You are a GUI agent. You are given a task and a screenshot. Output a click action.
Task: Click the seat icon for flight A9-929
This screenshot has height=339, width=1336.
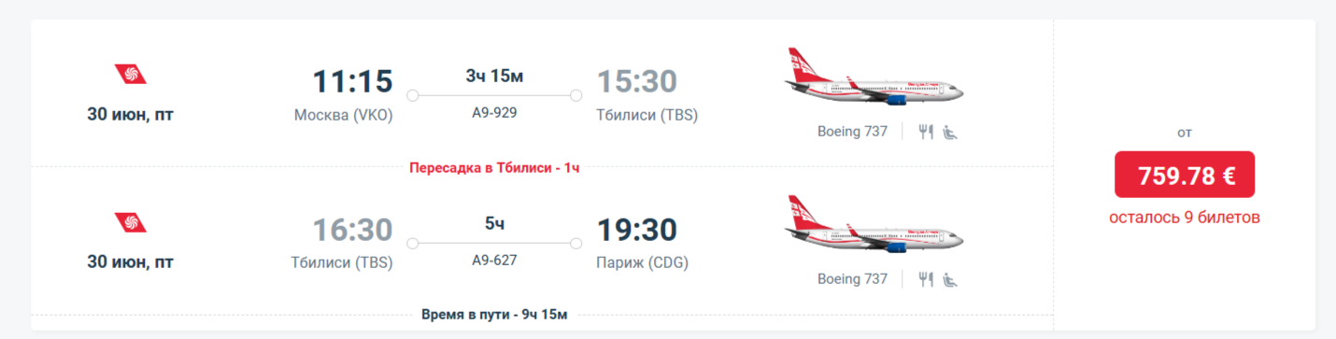click(x=950, y=132)
